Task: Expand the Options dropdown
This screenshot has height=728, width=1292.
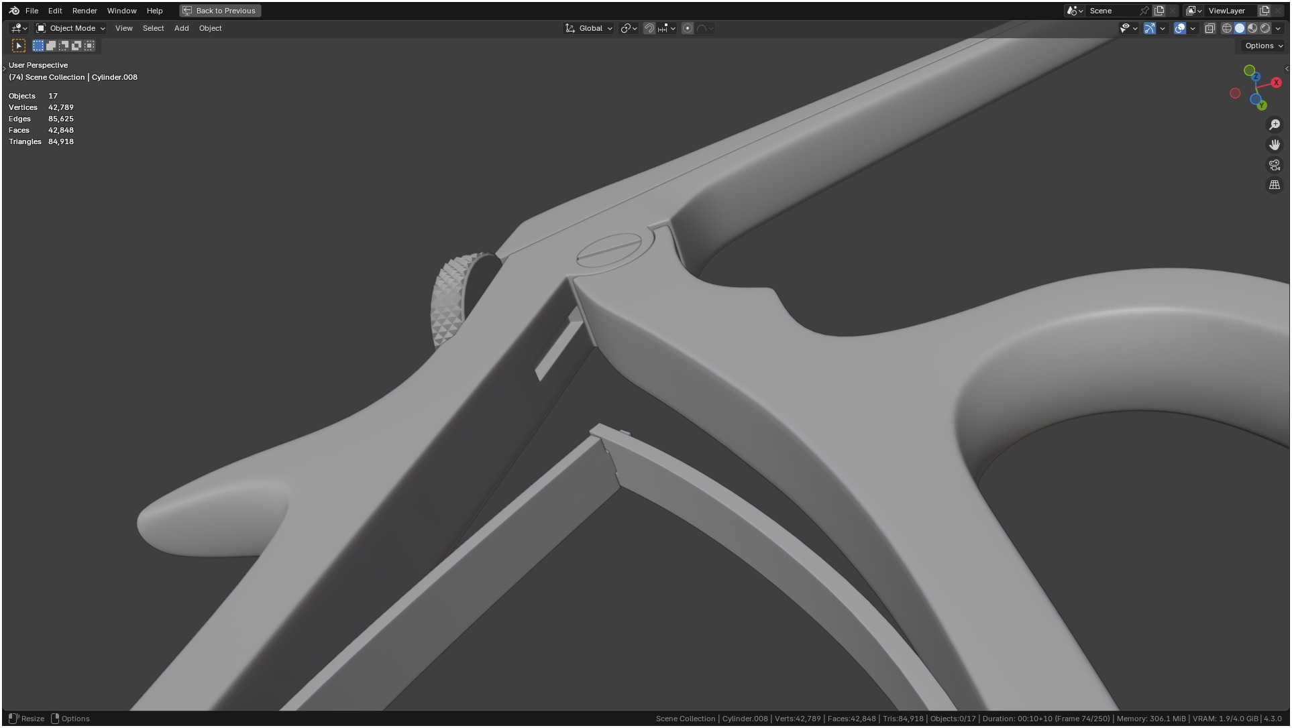Action: (1263, 46)
